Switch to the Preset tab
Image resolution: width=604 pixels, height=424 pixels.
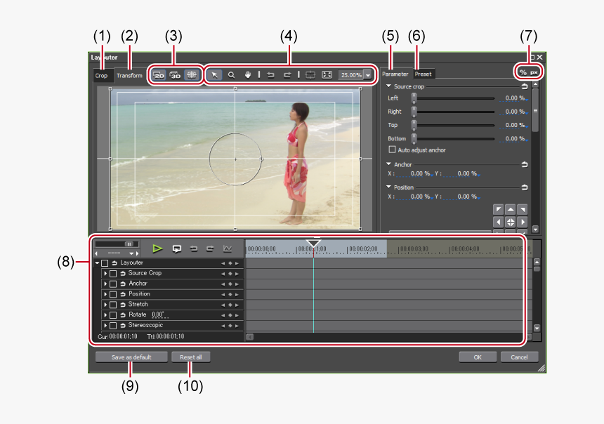pyautogui.click(x=423, y=74)
